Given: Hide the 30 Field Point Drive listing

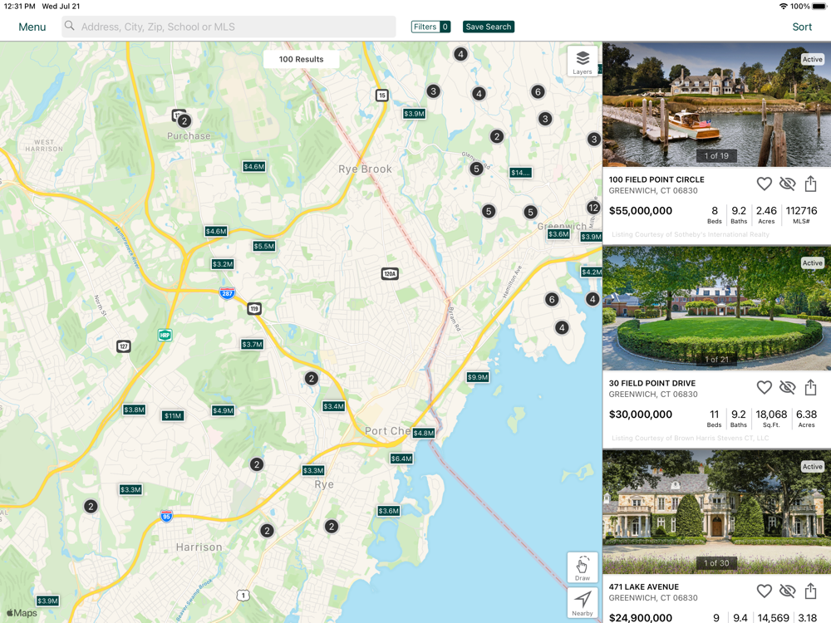Looking at the screenshot, I should pyautogui.click(x=787, y=387).
